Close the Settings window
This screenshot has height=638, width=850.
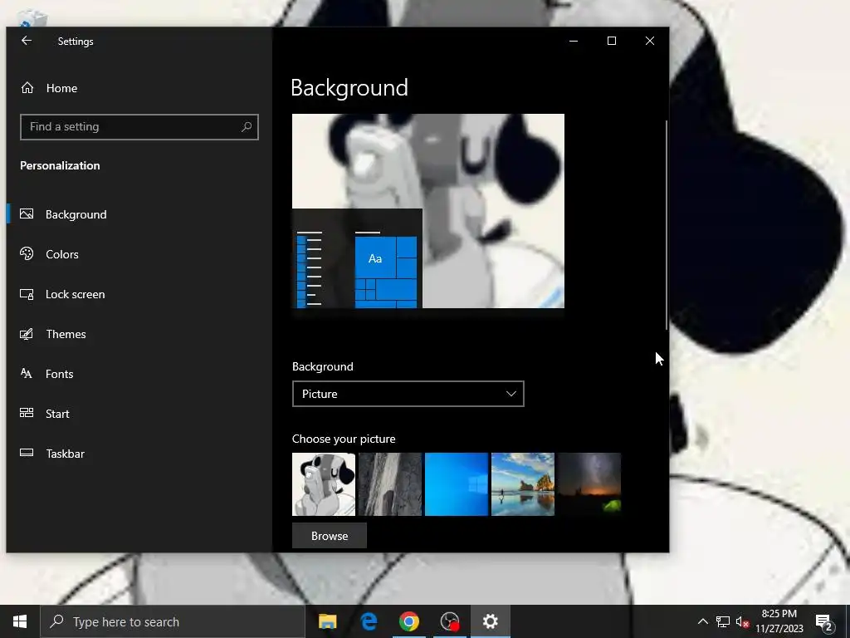[x=650, y=41]
